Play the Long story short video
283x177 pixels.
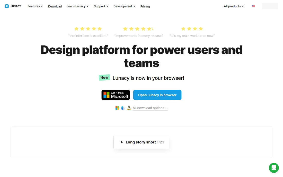point(141,142)
